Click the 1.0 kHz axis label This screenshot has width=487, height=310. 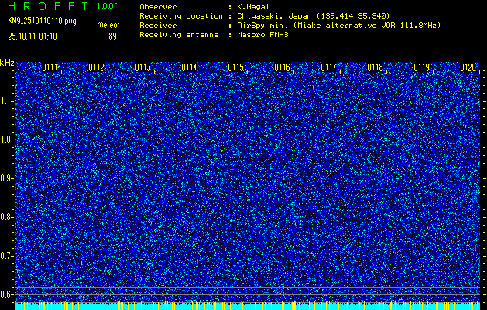pos(7,139)
